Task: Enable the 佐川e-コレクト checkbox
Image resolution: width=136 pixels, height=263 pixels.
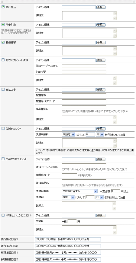Action: coord(3,129)
